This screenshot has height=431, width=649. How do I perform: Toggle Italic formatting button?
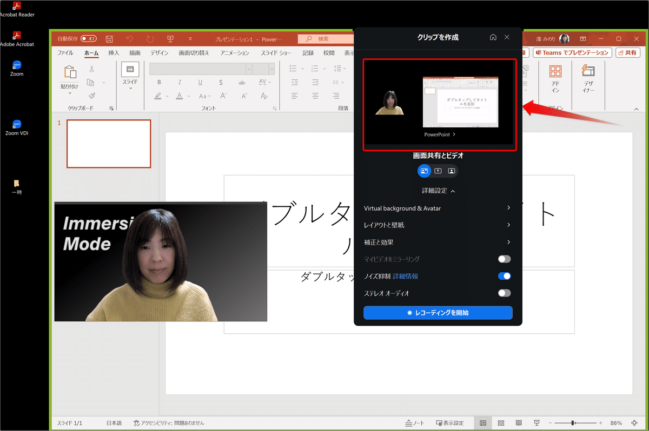click(180, 82)
